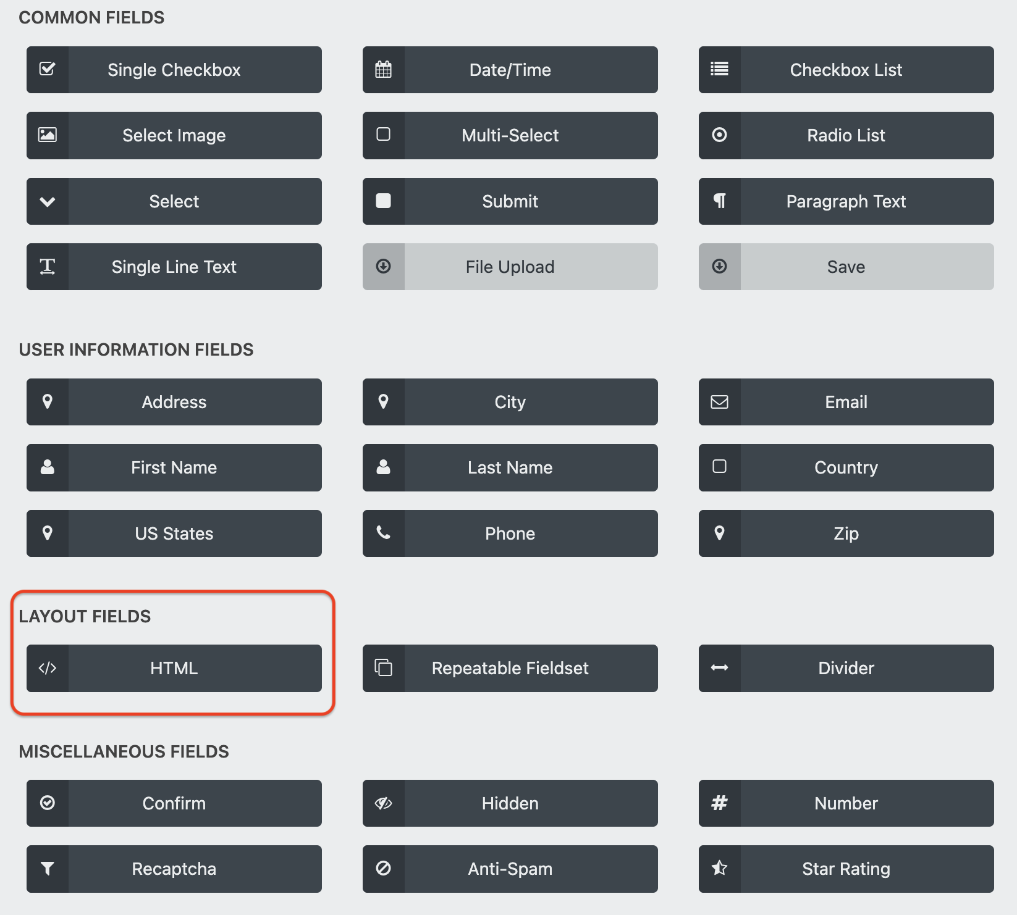Image resolution: width=1017 pixels, height=915 pixels.
Task: Click the paragraph mark icon on Paragraph Text
Action: point(719,201)
